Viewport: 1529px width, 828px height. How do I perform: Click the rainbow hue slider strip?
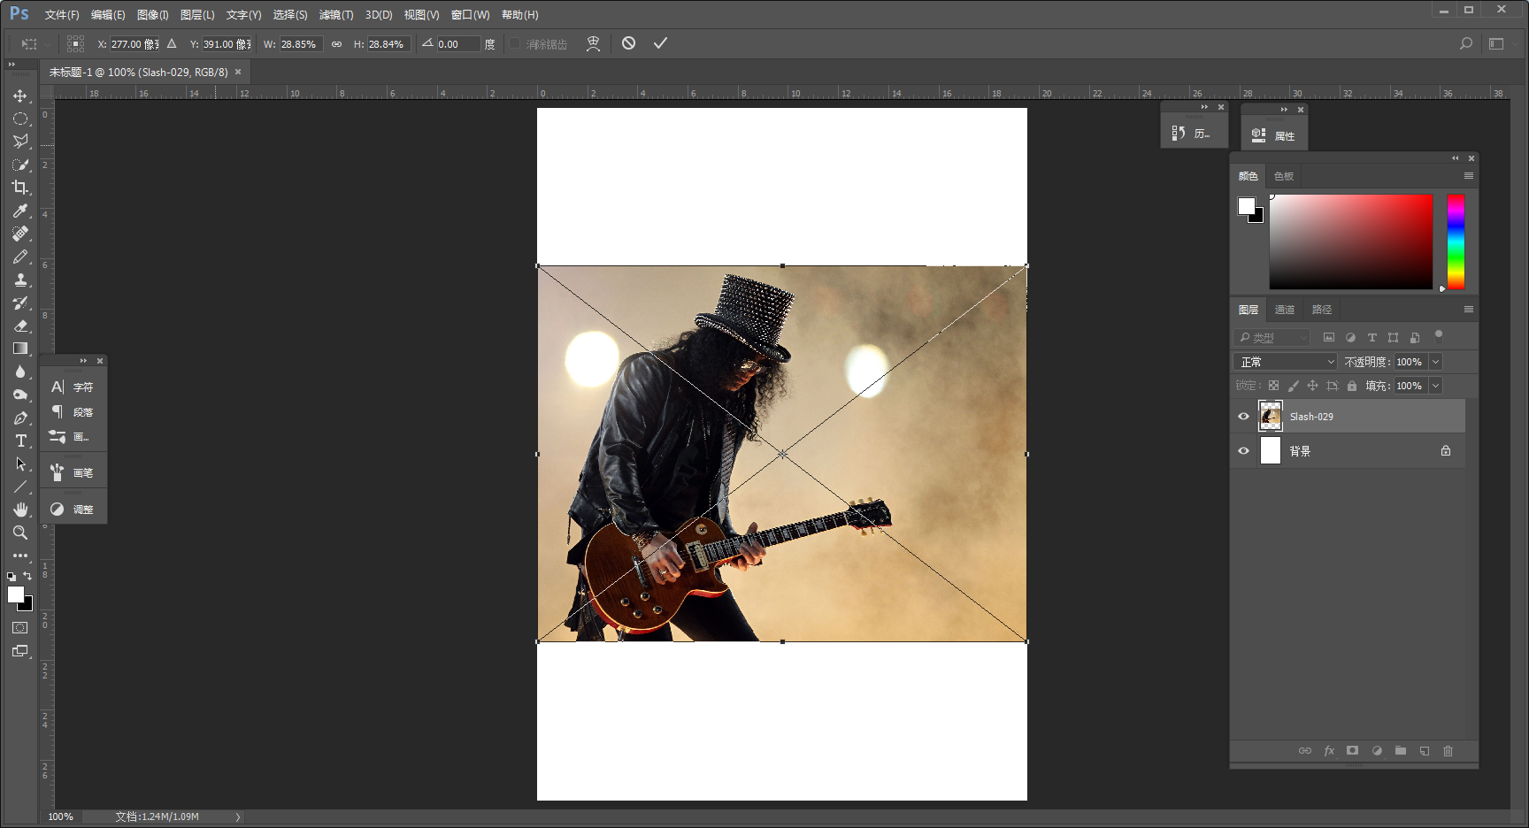tap(1456, 241)
